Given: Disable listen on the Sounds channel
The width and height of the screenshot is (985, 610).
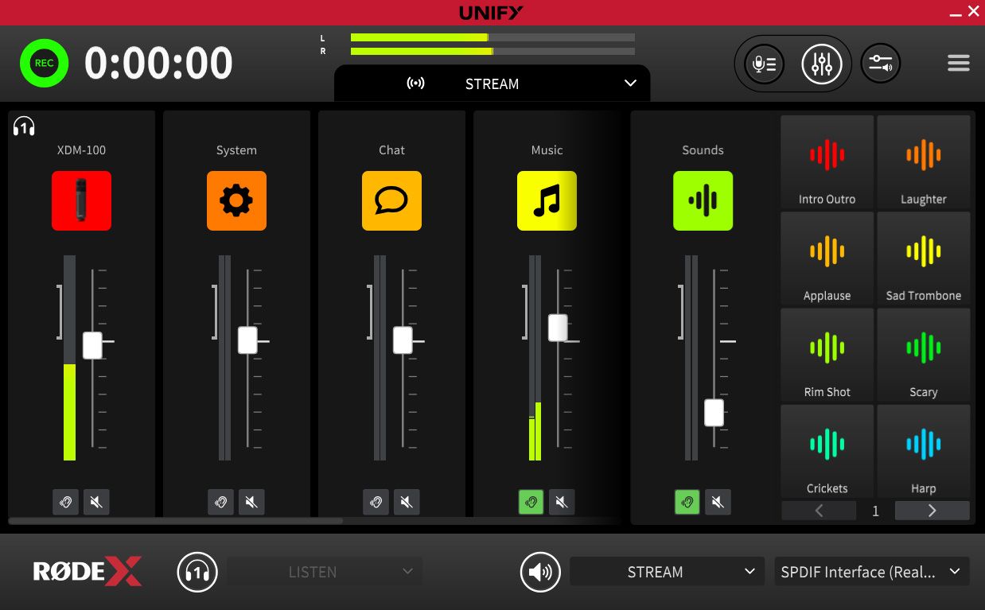Looking at the screenshot, I should click(x=687, y=502).
